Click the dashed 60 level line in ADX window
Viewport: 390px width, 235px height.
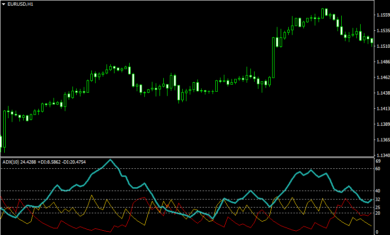[x=189, y=168]
